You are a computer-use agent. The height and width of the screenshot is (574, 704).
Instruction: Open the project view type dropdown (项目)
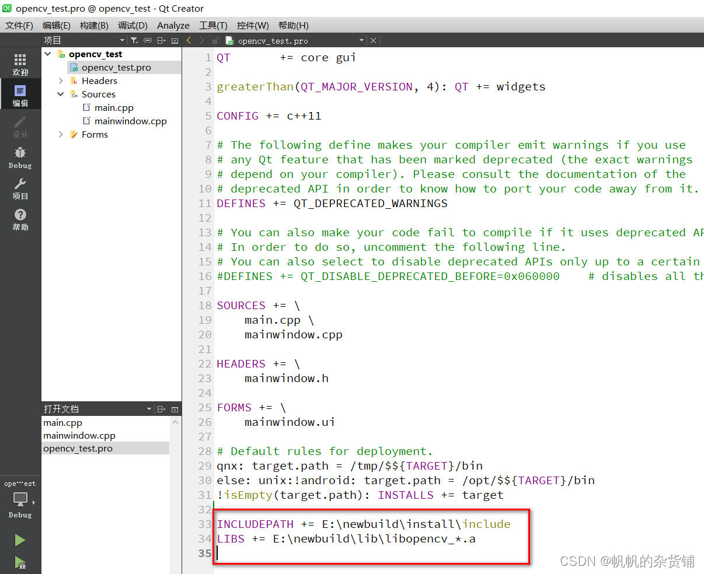(x=85, y=40)
